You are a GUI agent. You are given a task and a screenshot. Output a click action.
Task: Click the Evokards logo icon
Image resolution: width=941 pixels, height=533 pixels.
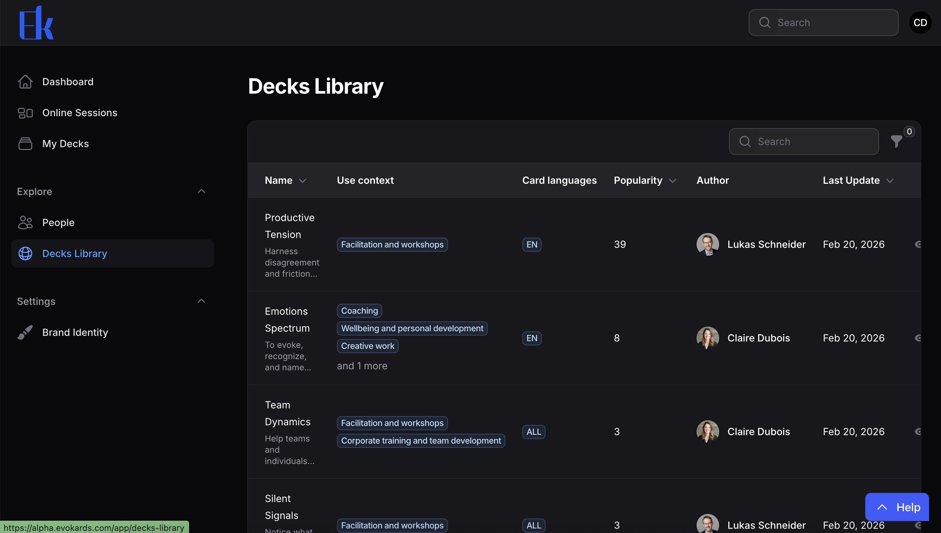(36, 23)
